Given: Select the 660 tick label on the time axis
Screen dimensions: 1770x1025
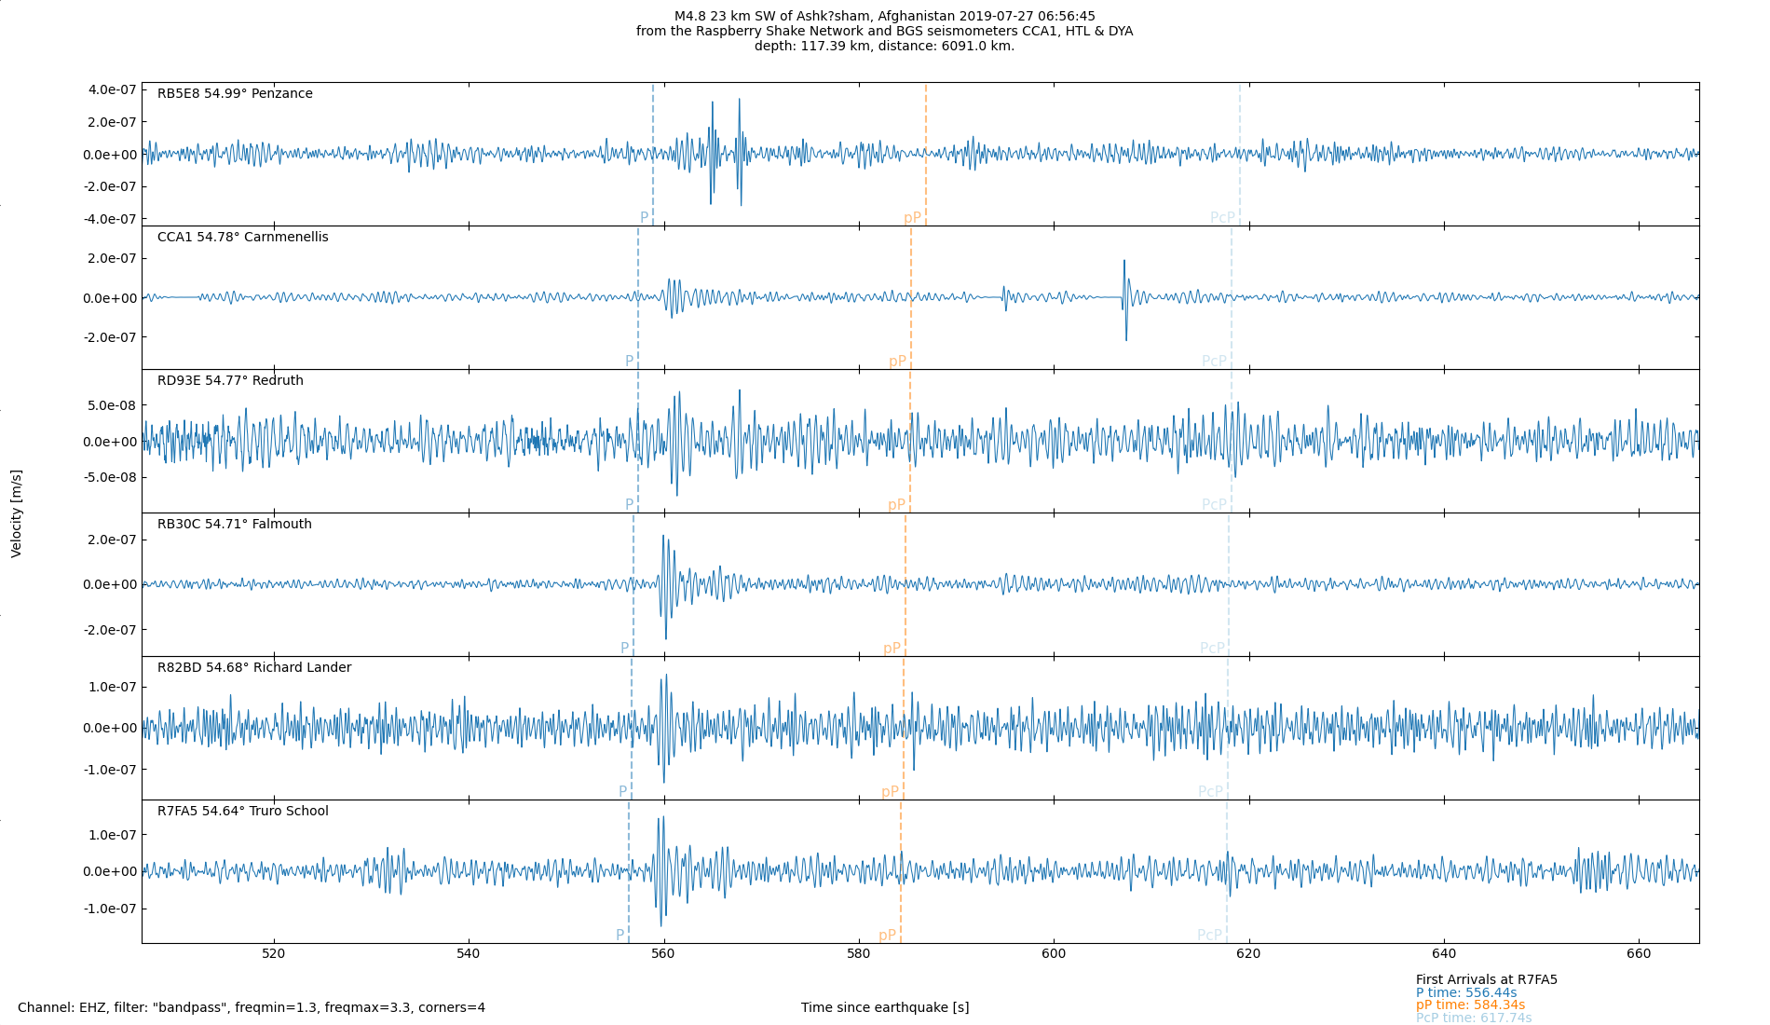Looking at the screenshot, I should pyautogui.click(x=1639, y=953).
